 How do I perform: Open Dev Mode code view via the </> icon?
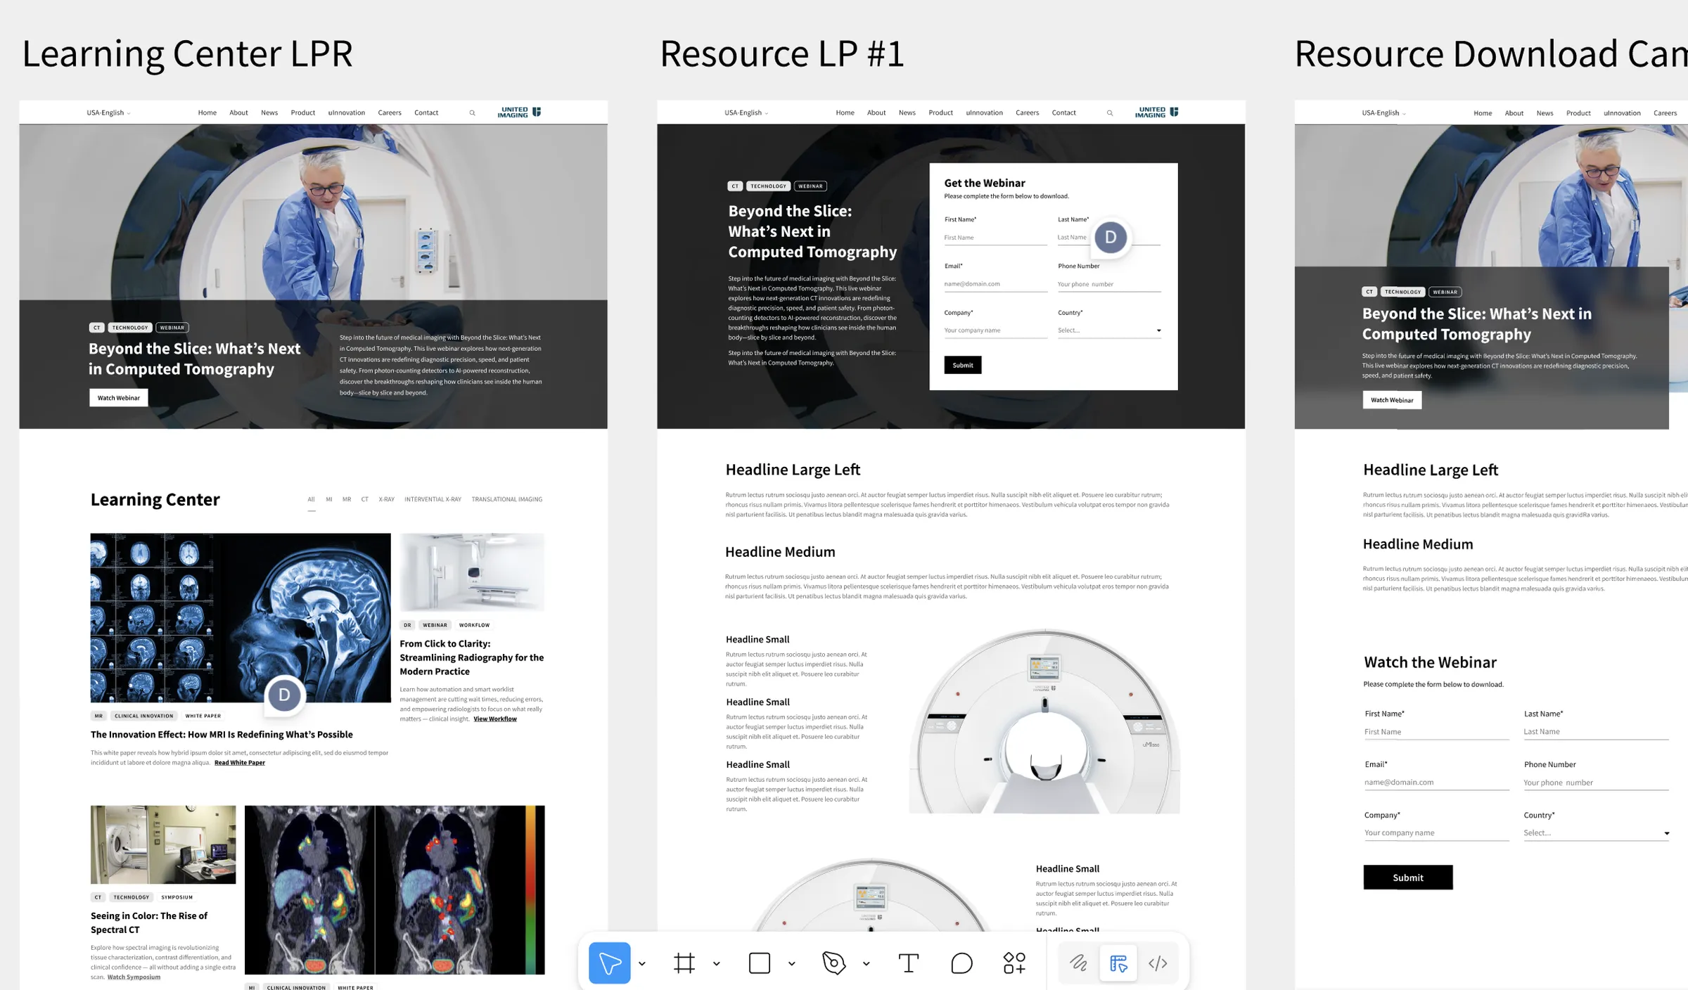click(1158, 963)
